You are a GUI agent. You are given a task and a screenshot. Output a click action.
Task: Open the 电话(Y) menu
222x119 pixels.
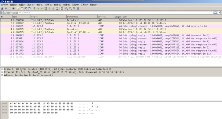click(66, 5)
